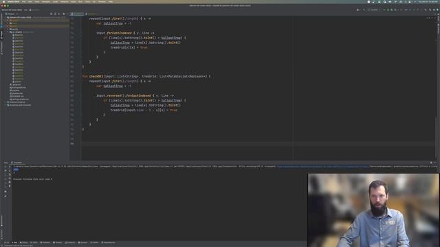Click the highlighted first output value in console
The width and height of the screenshot is (440, 247).
click(x=16, y=169)
